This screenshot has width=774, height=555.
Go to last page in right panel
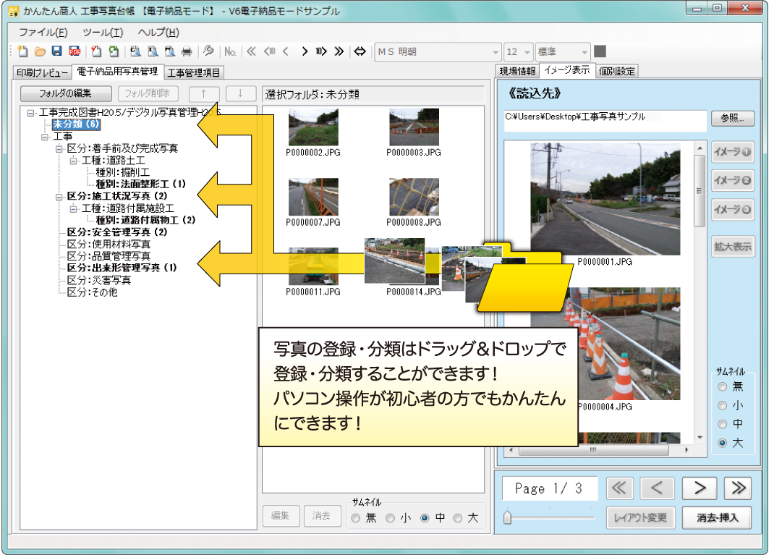coord(738,488)
